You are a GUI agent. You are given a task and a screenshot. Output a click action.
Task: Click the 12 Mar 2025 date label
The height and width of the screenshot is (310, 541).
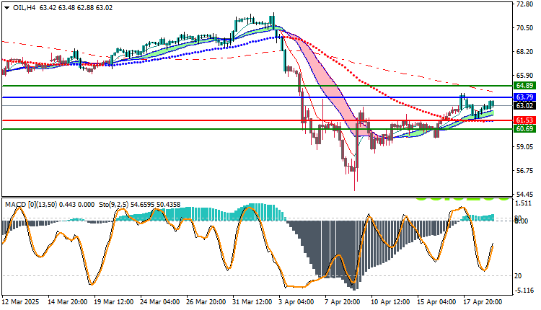[20, 302]
